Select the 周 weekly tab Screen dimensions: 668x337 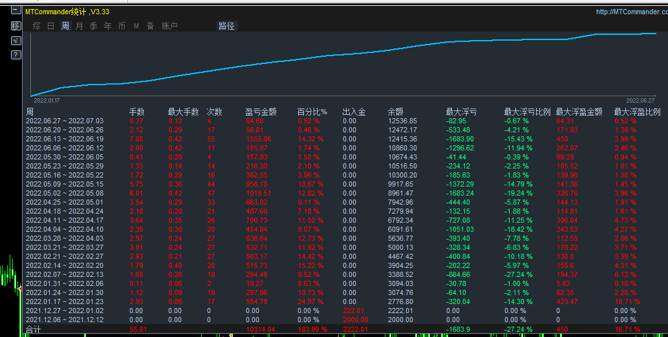65,26
